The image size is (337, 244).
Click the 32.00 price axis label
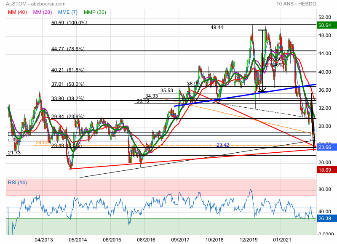pos(324,108)
